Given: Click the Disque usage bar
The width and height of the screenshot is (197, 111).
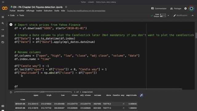Looking at the screenshot, I should coord(163,16).
